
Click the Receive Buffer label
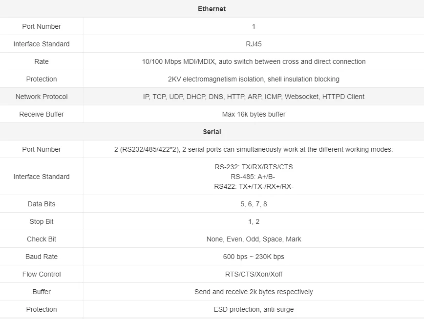pos(42,114)
